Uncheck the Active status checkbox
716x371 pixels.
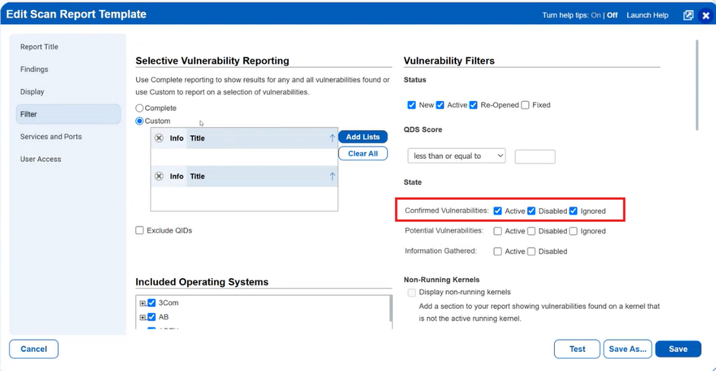(440, 105)
